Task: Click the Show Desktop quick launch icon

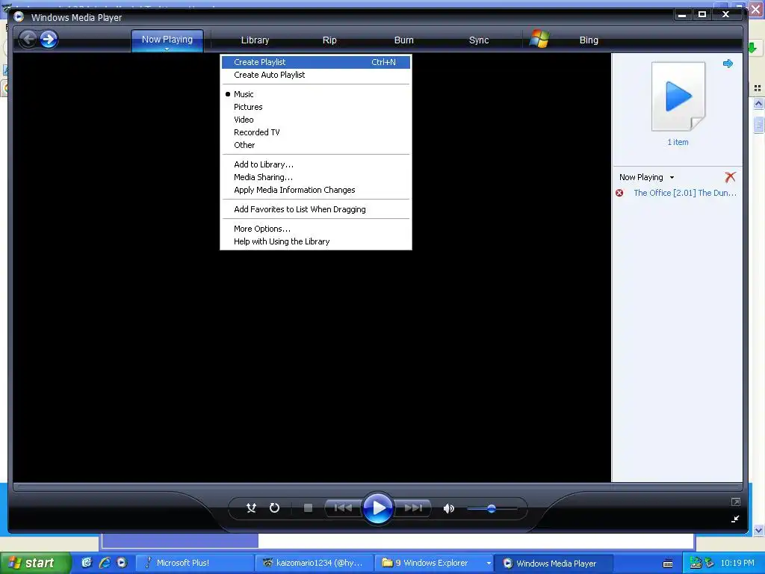Action: pyautogui.click(x=87, y=563)
